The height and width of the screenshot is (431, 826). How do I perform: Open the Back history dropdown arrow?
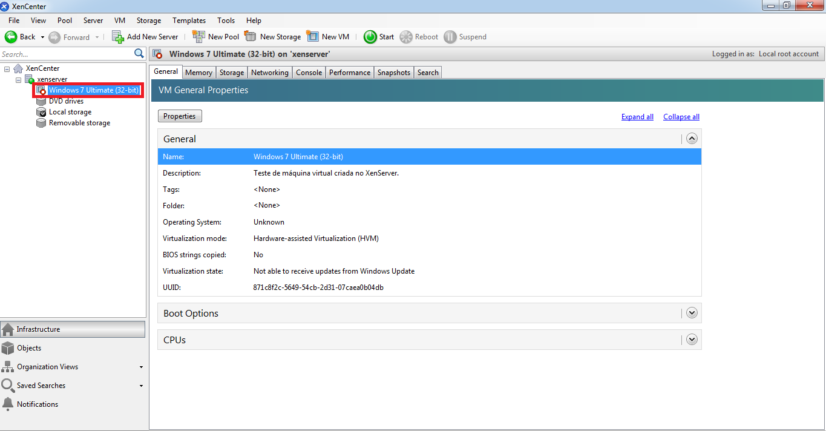pyautogui.click(x=42, y=37)
